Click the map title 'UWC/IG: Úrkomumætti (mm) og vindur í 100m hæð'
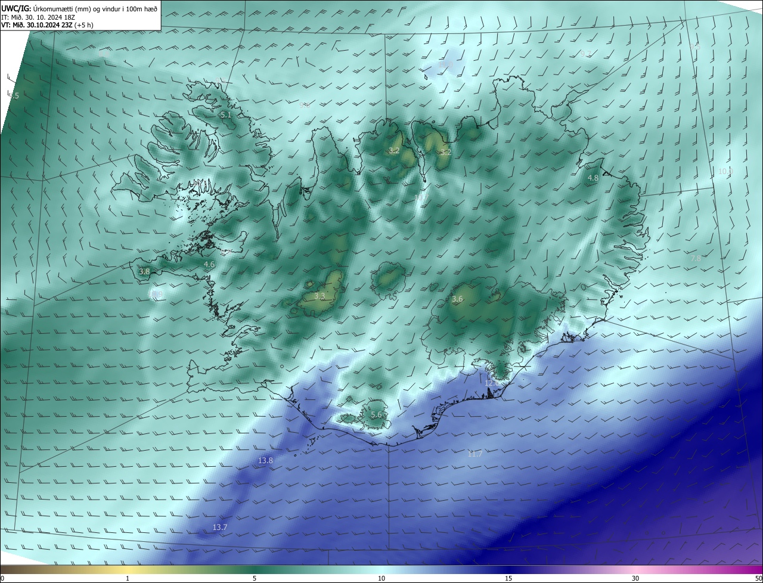The height and width of the screenshot is (583, 763). [x=79, y=9]
